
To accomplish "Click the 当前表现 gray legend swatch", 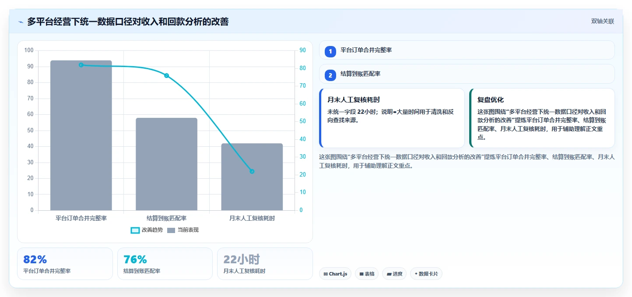I will 171,230.
